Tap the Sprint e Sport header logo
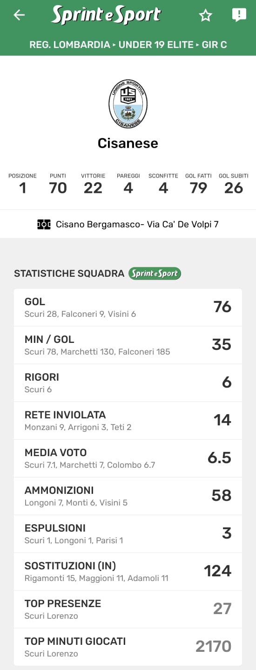This screenshot has width=256, height=670. [106, 15]
